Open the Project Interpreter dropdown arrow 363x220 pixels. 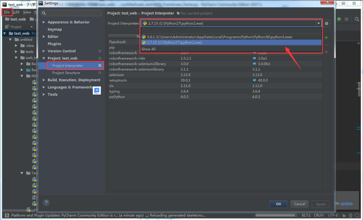318,23
